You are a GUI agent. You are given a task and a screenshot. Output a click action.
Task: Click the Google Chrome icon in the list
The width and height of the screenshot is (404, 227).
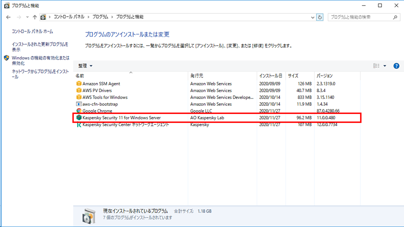coord(79,111)
